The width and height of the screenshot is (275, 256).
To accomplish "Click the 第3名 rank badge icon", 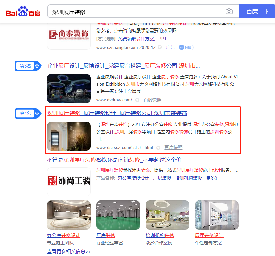I will pos(28,66).
